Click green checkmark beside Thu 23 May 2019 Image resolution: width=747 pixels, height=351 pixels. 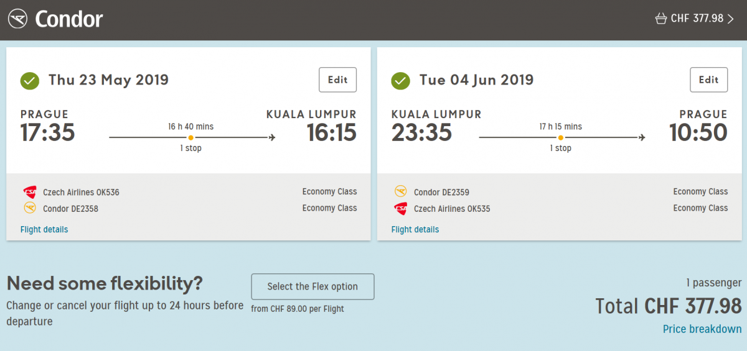coord(29,81)
